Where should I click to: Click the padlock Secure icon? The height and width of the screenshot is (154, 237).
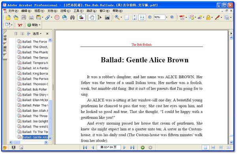coord(208,17)
